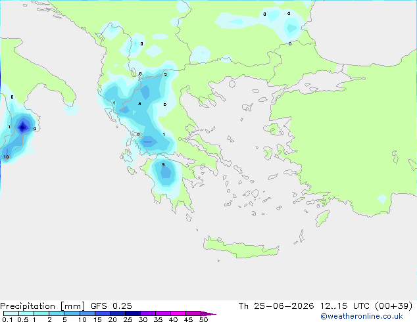Click the 'GFS 0.25' model label

111,306
